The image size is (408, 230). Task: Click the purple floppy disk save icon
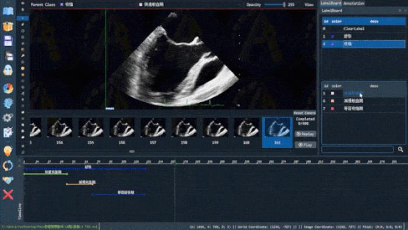pyautogui.click(x=8, y=41)
